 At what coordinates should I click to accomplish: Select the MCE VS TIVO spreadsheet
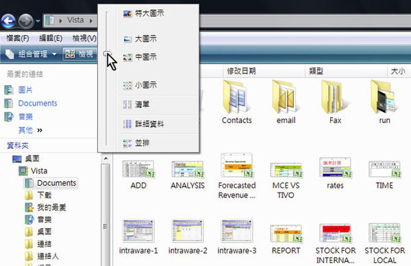(286, 180)
